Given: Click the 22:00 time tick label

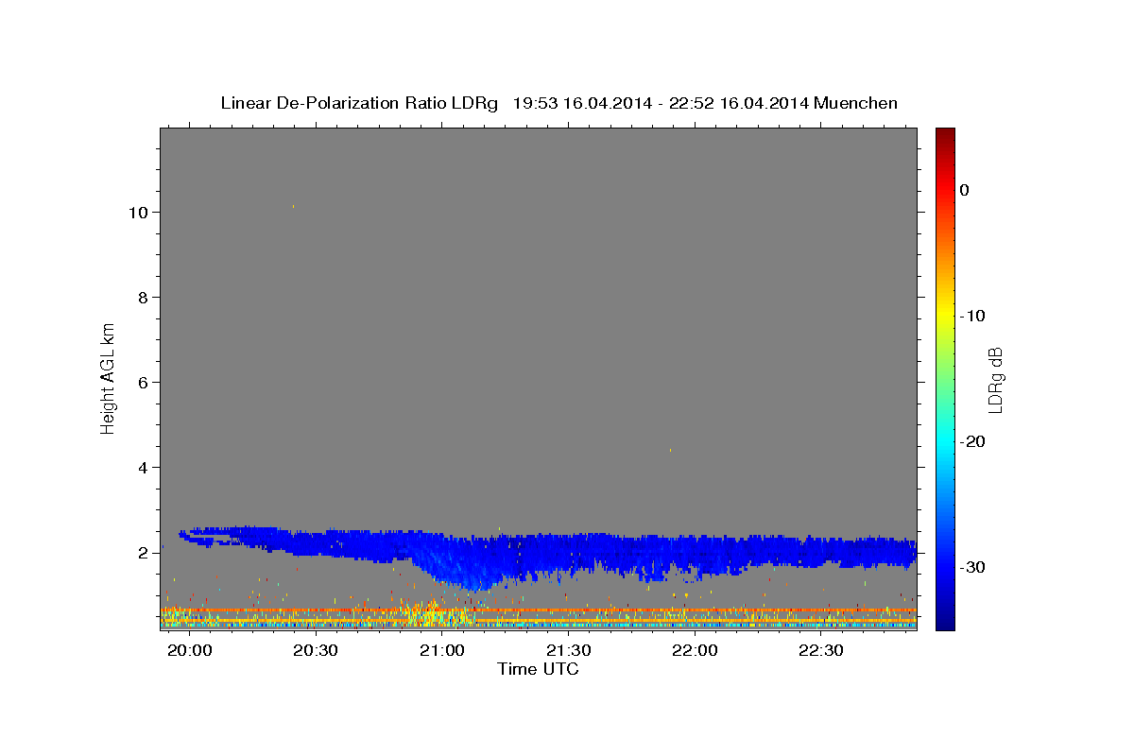Looking at the screenshot, I should (696, 651).
